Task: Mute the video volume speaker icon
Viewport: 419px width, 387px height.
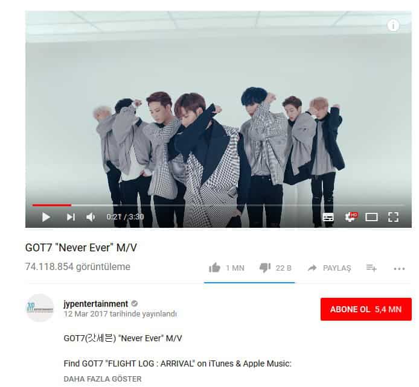Action: (x=91, y=217)
